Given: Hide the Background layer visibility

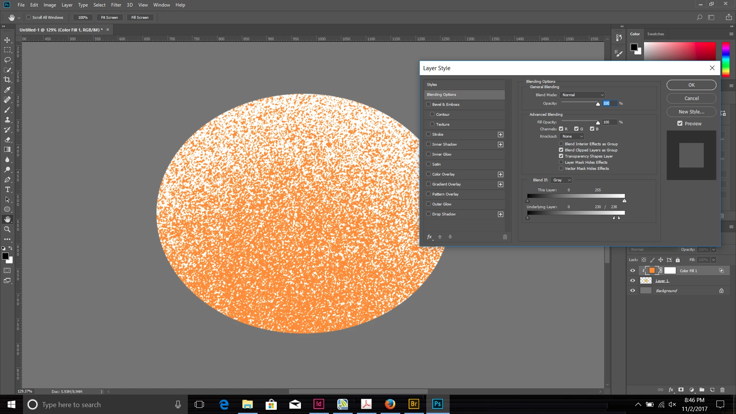Looking at the screenshot, I should pos(632,291).
